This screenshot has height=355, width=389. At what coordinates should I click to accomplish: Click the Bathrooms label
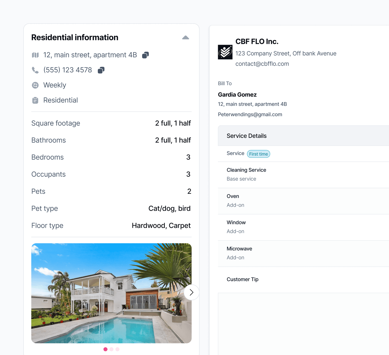pos(48,140)
